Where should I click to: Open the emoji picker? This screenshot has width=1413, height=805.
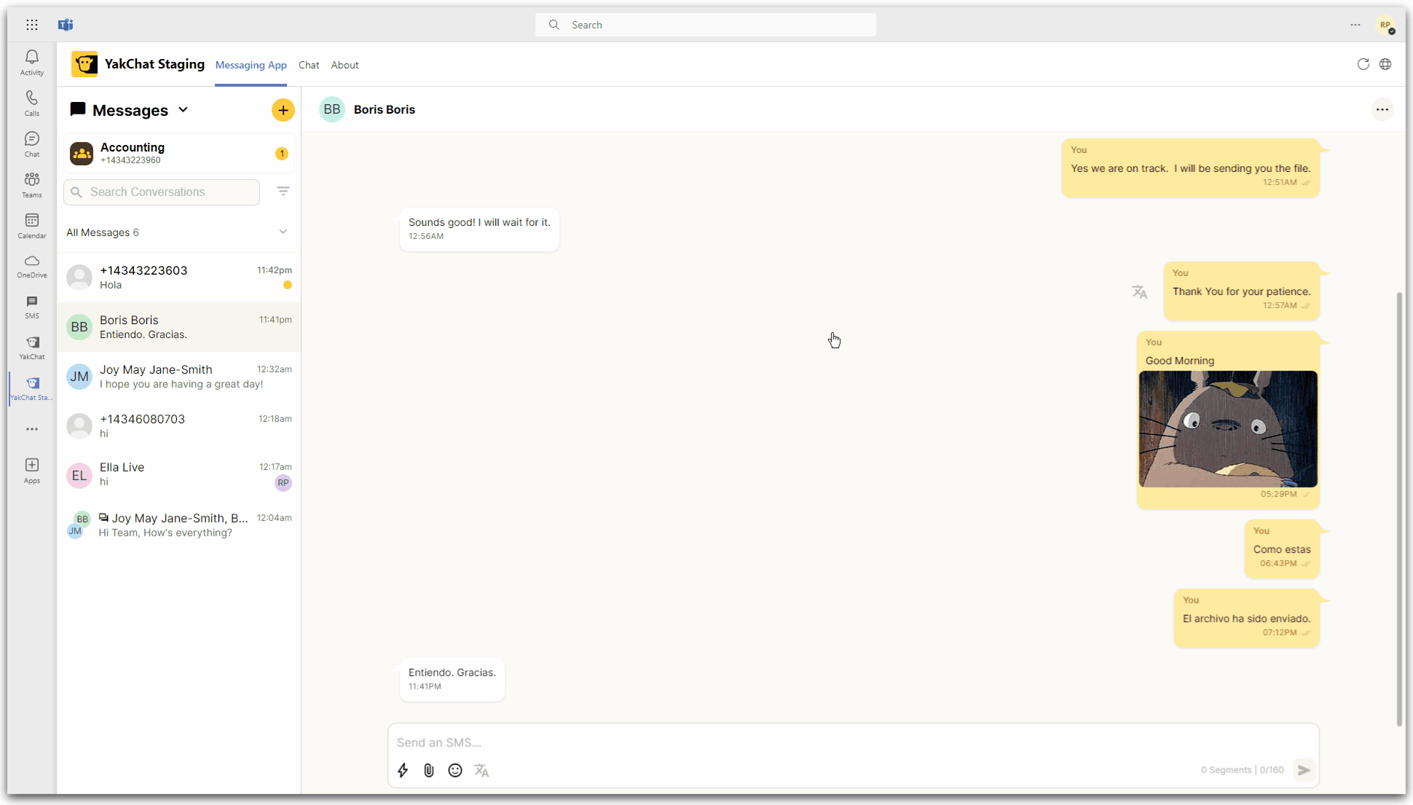click(x=455, y=770)
